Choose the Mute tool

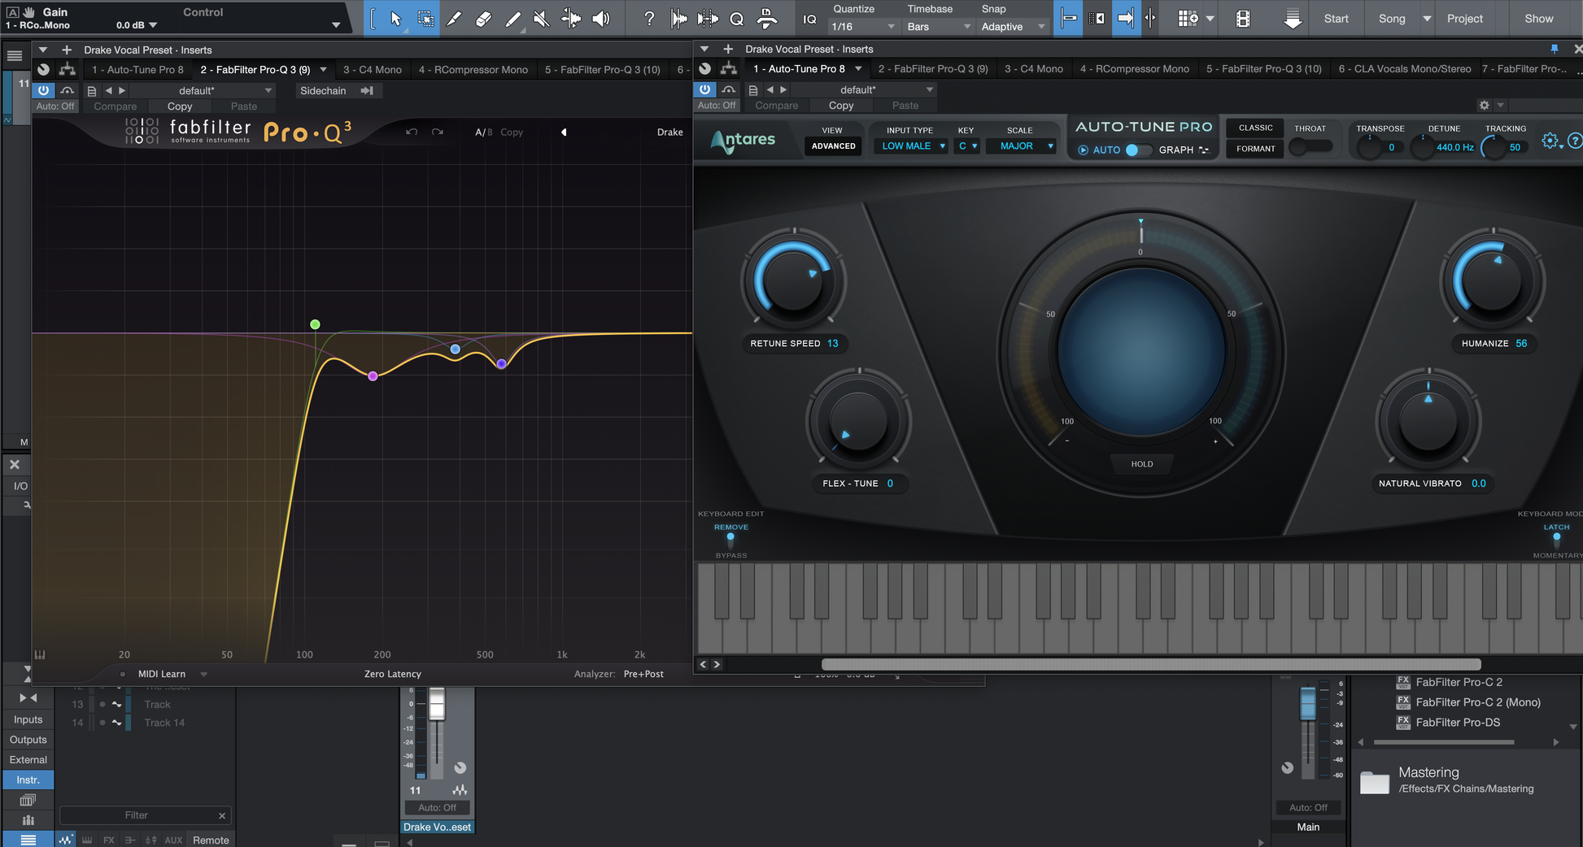541,19
